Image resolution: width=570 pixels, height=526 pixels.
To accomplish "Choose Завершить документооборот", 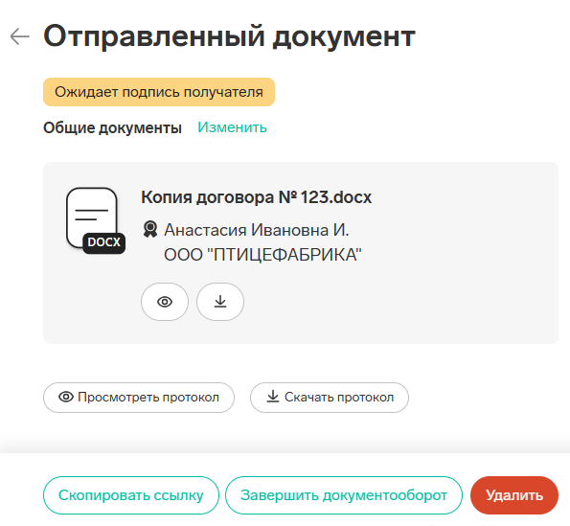I will (x=344, y=495).
